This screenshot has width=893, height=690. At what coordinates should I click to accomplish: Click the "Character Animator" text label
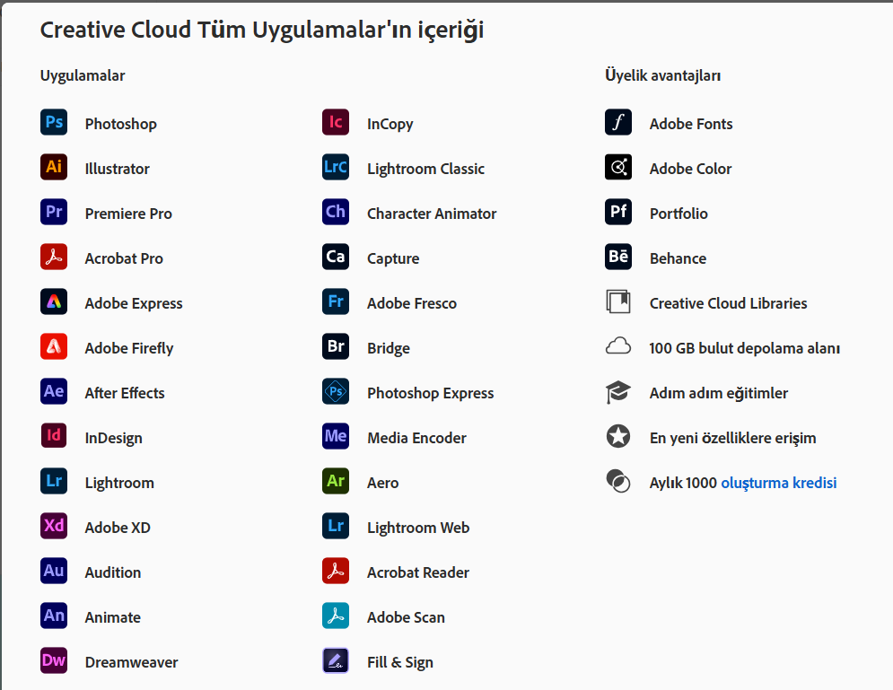click(432, 214)
